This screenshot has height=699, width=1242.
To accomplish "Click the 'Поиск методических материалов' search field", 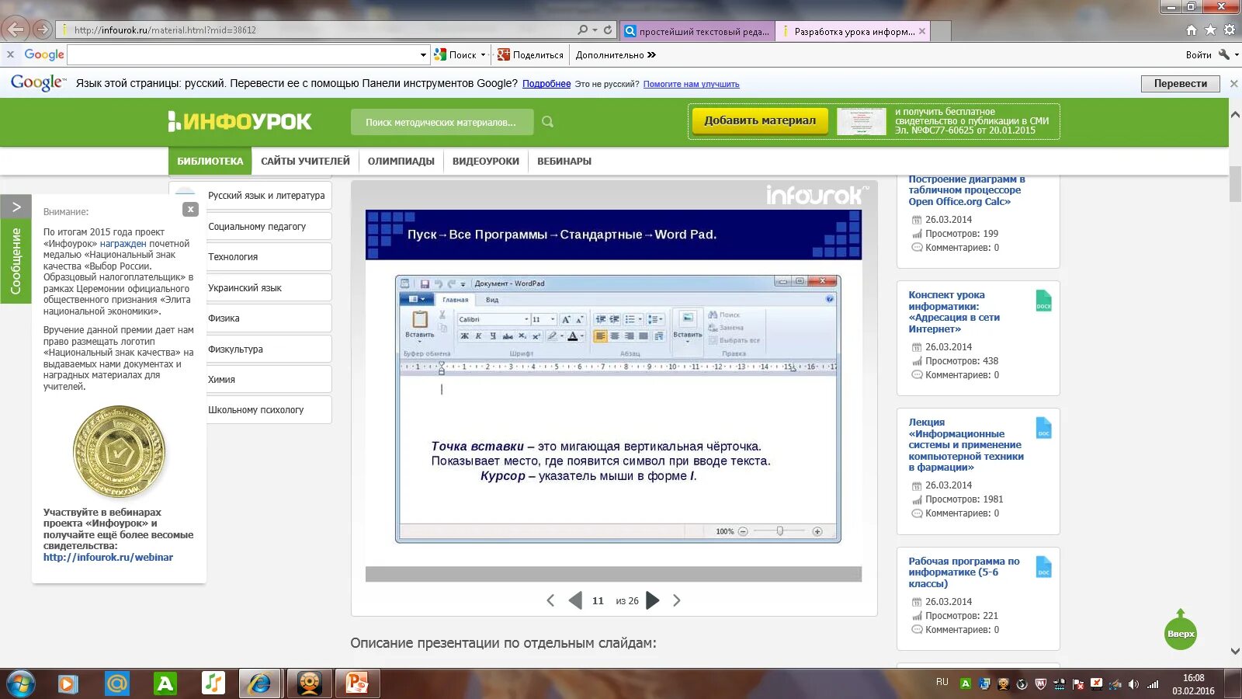I will [441, 122].
